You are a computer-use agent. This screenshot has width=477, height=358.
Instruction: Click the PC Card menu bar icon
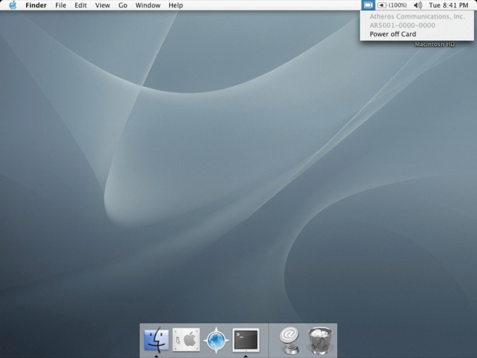coord(368,5)
